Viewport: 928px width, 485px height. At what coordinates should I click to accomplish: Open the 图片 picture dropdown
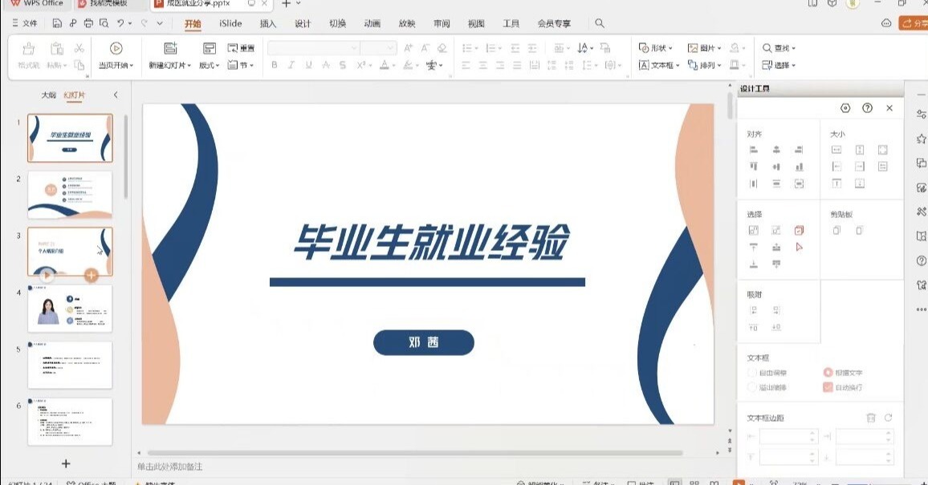pyautogui.click(x=705, y=48)
